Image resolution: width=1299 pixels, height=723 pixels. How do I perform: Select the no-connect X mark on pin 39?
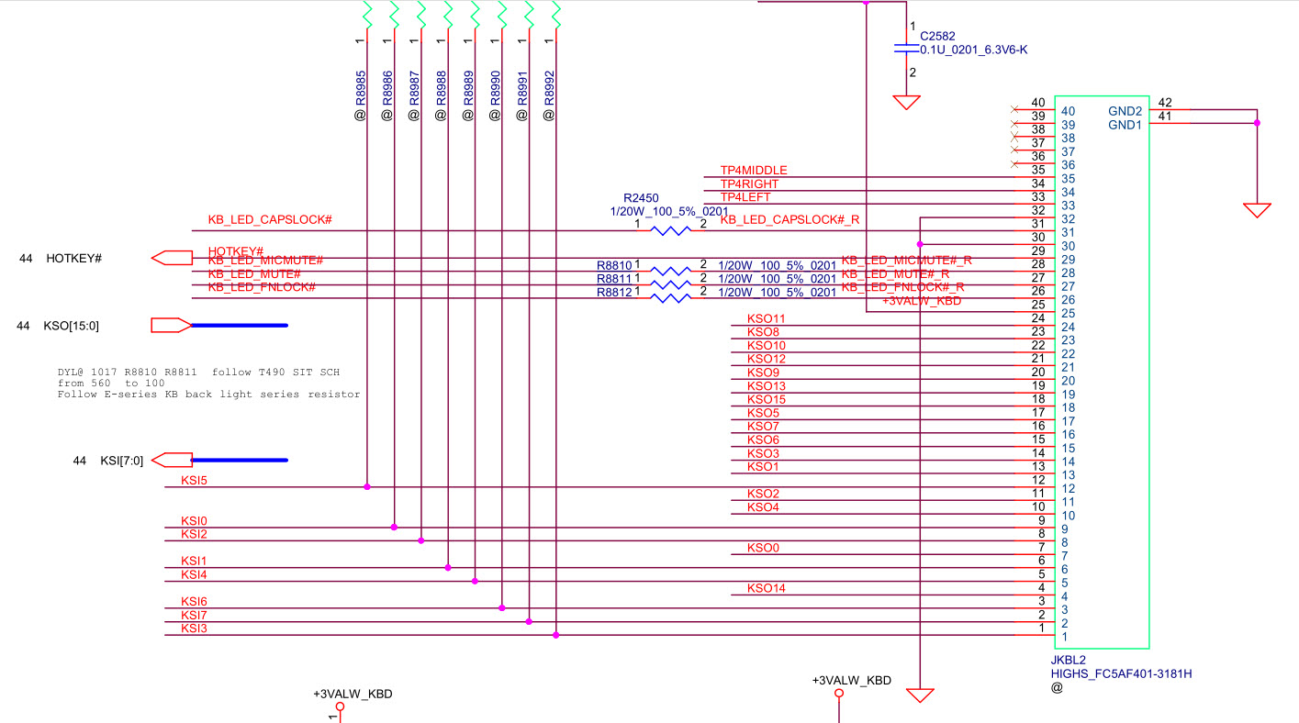(1013, 123)
